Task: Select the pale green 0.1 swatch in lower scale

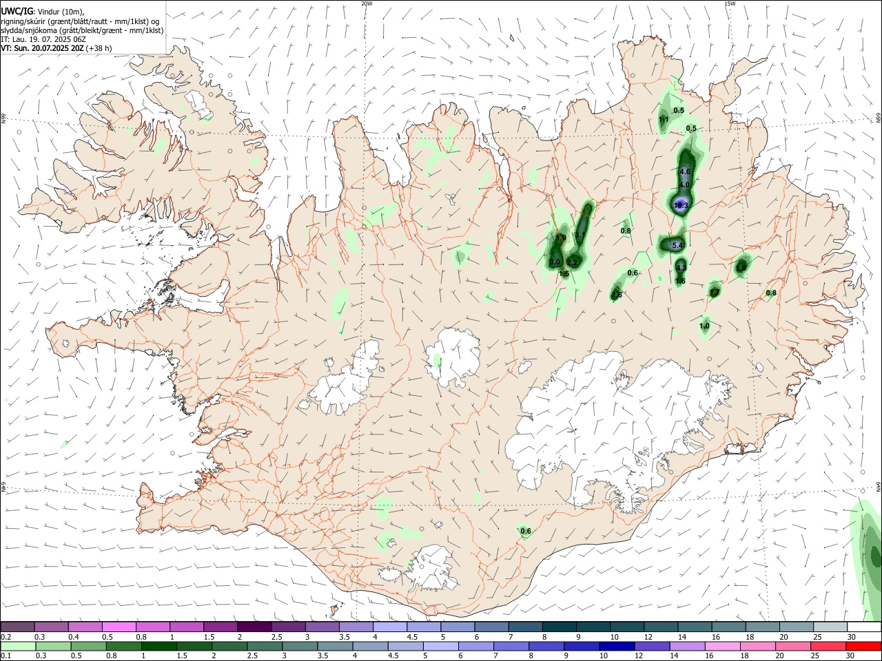Action: pos(18,647)
